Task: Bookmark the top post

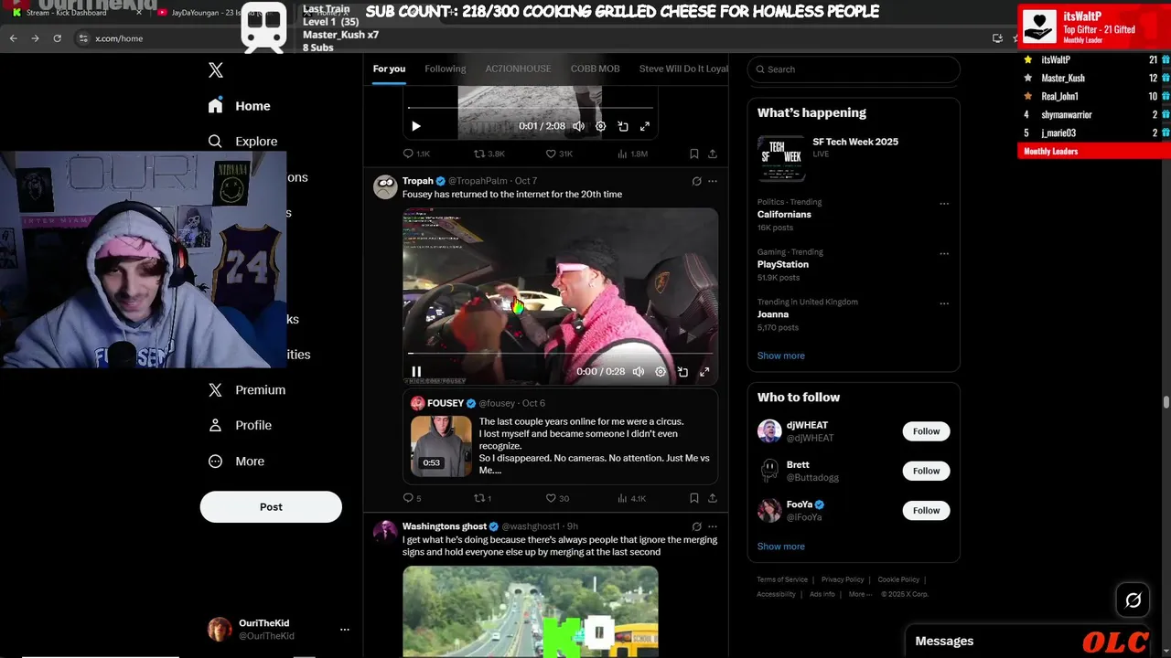Action: click(x=694, y=154)
